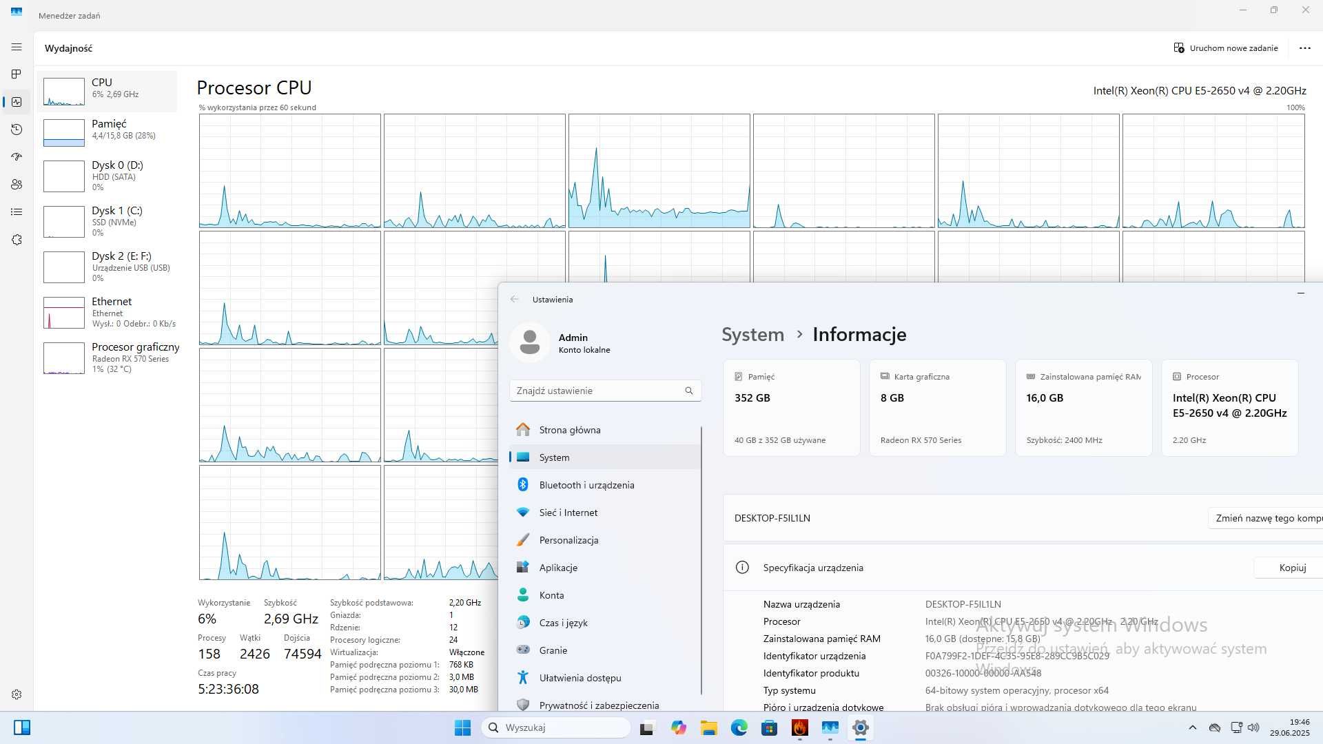This screenshot has width=1323, height=744.
Task: Open File Explorer from taskbar
Action: pos(708,727)
